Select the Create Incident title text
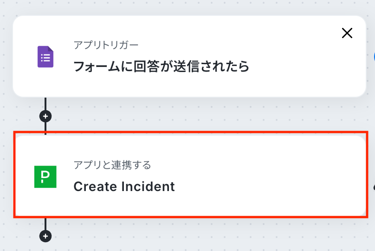This screenshot has height=251, width=375. (124, 186)
